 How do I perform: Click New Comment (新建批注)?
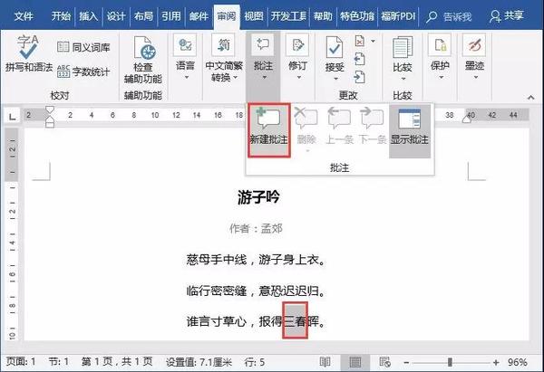tap(269, 130)
